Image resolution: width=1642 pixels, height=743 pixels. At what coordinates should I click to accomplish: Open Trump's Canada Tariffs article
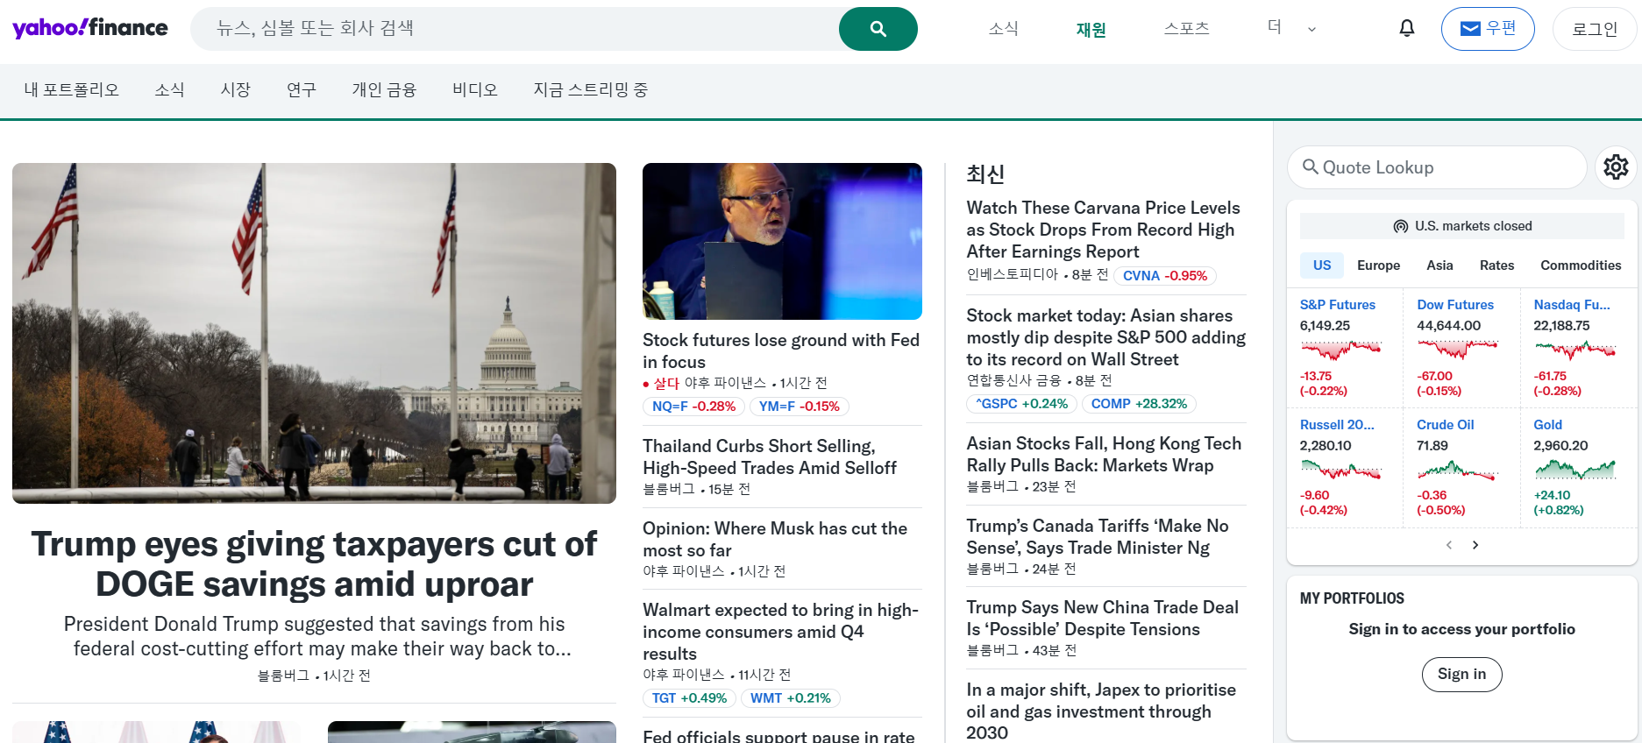click(x=1097, y=536)
